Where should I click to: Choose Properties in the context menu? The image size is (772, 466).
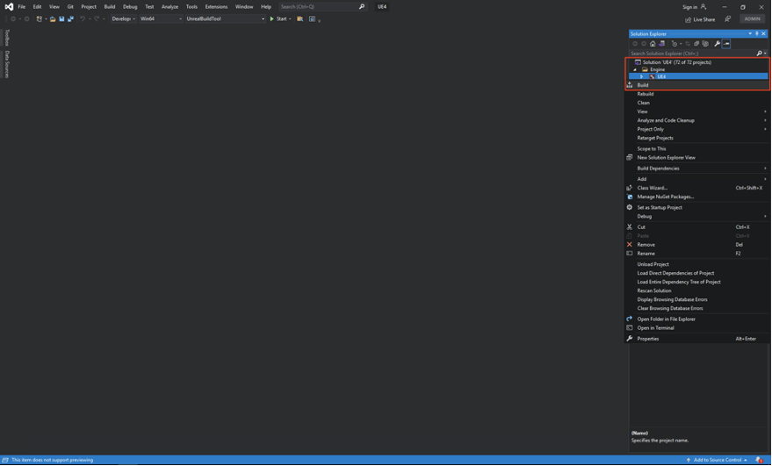(696, 339)
